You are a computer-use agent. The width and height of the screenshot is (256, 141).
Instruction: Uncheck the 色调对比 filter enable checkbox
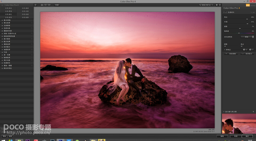click(226, 12)
